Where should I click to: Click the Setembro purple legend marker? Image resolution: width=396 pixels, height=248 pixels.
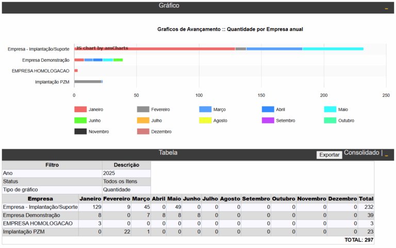point(268,120)
